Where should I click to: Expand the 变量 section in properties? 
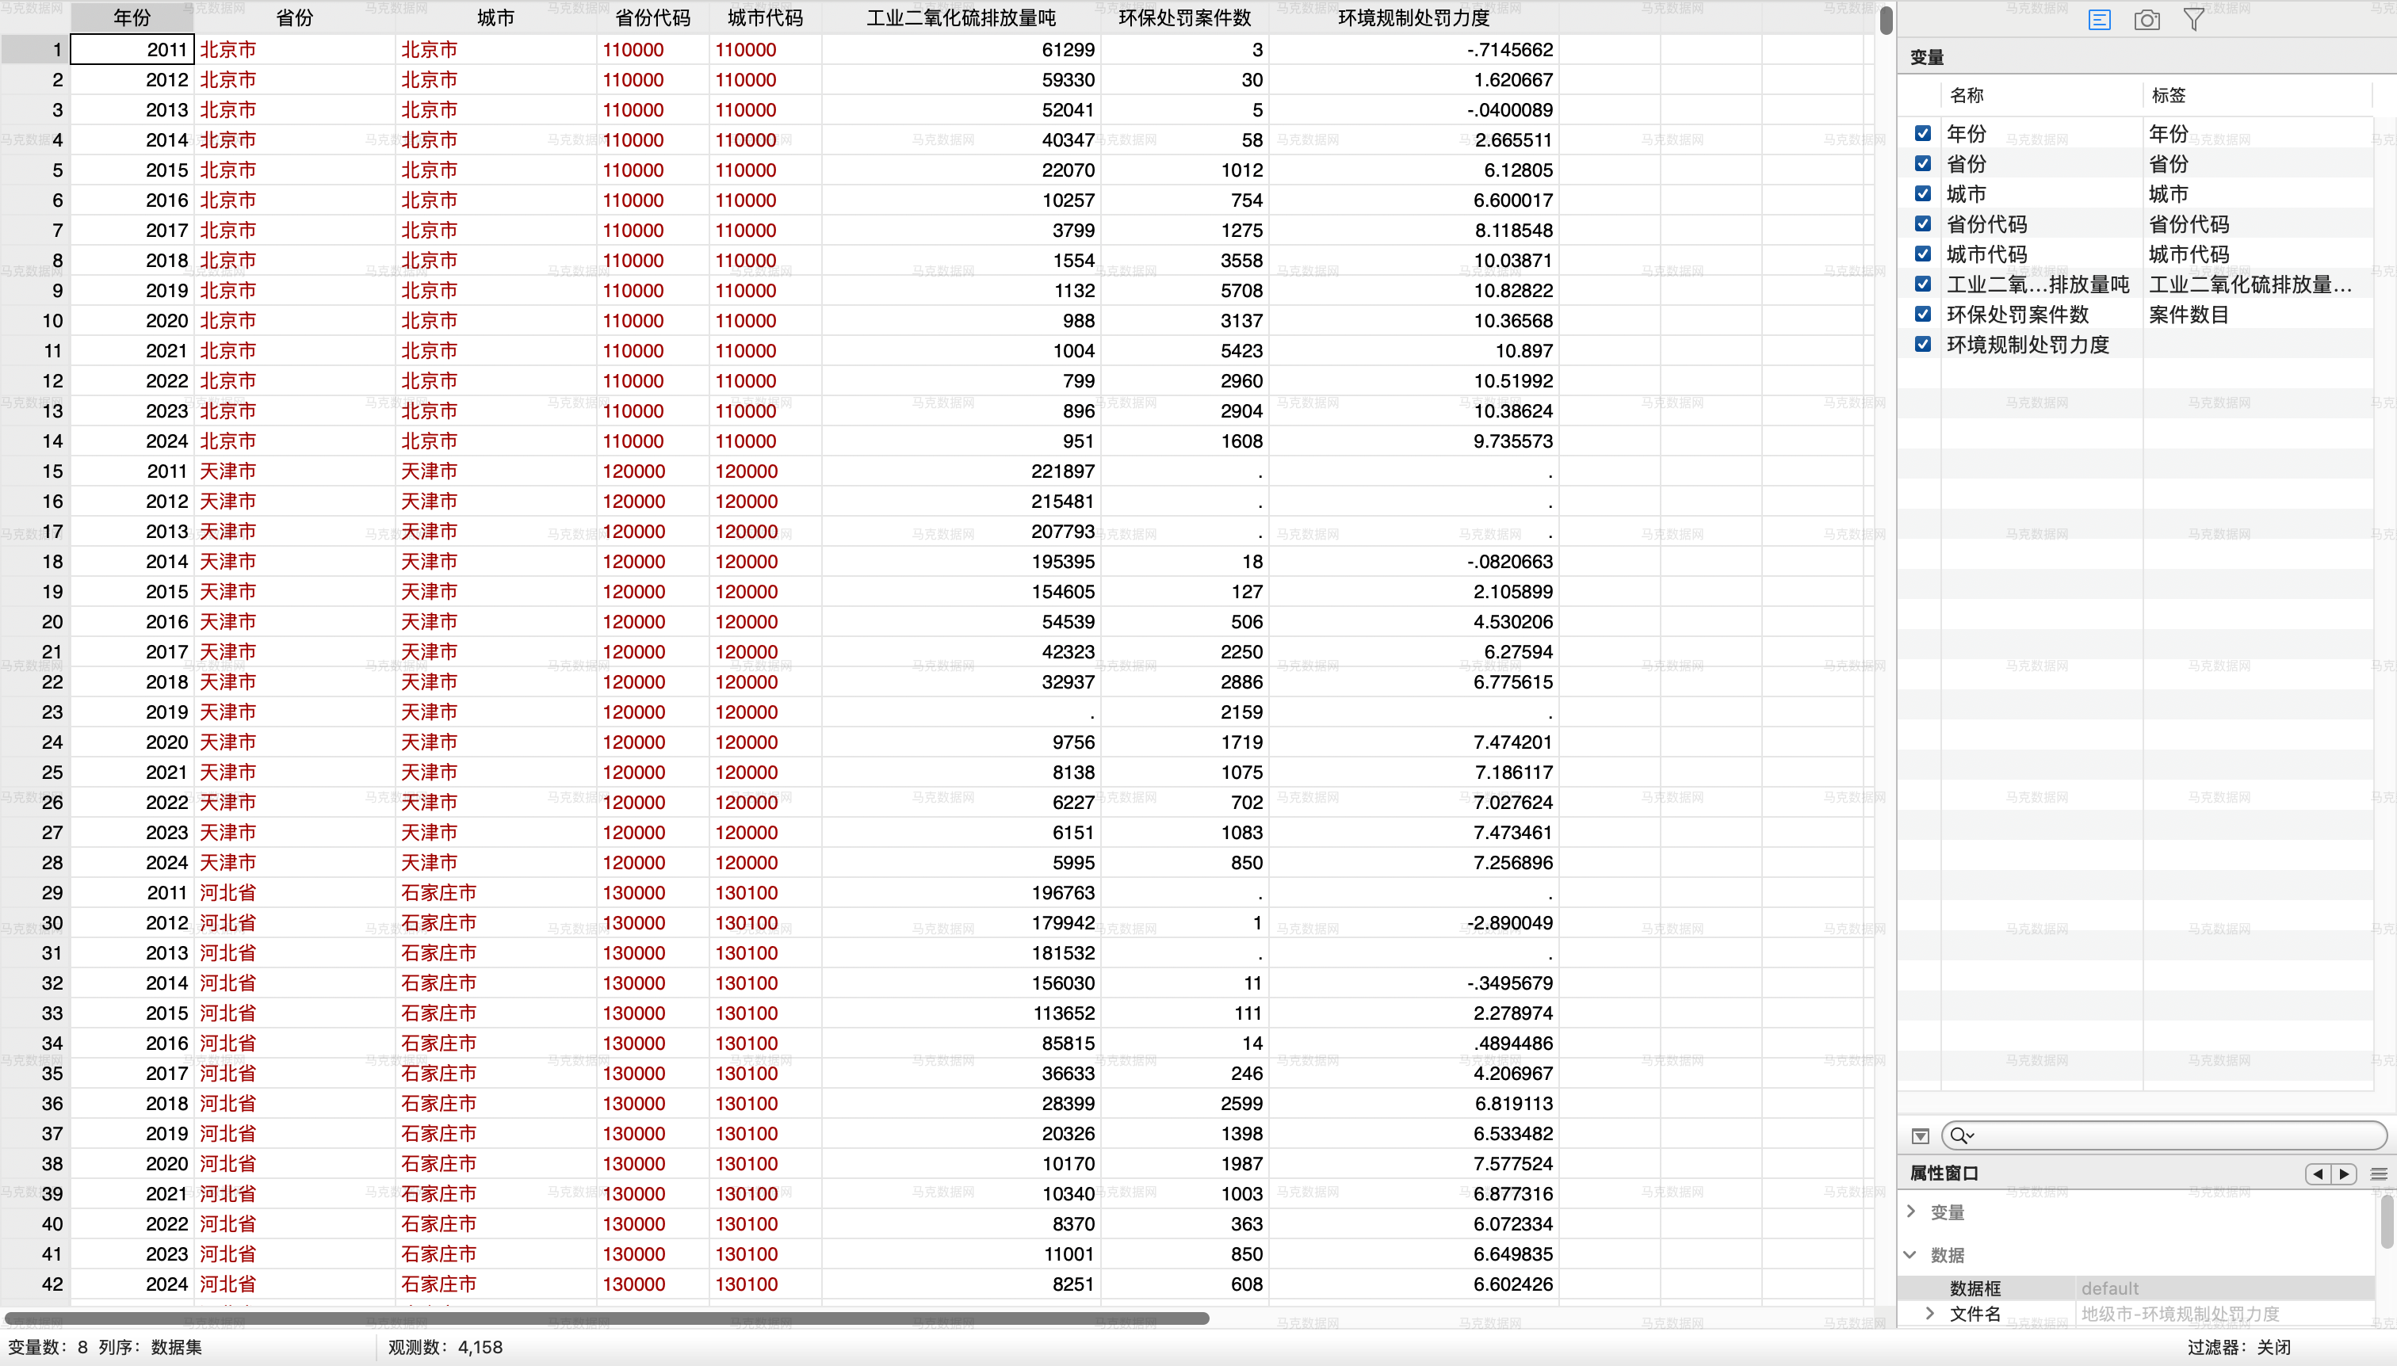point(1912,1211)
